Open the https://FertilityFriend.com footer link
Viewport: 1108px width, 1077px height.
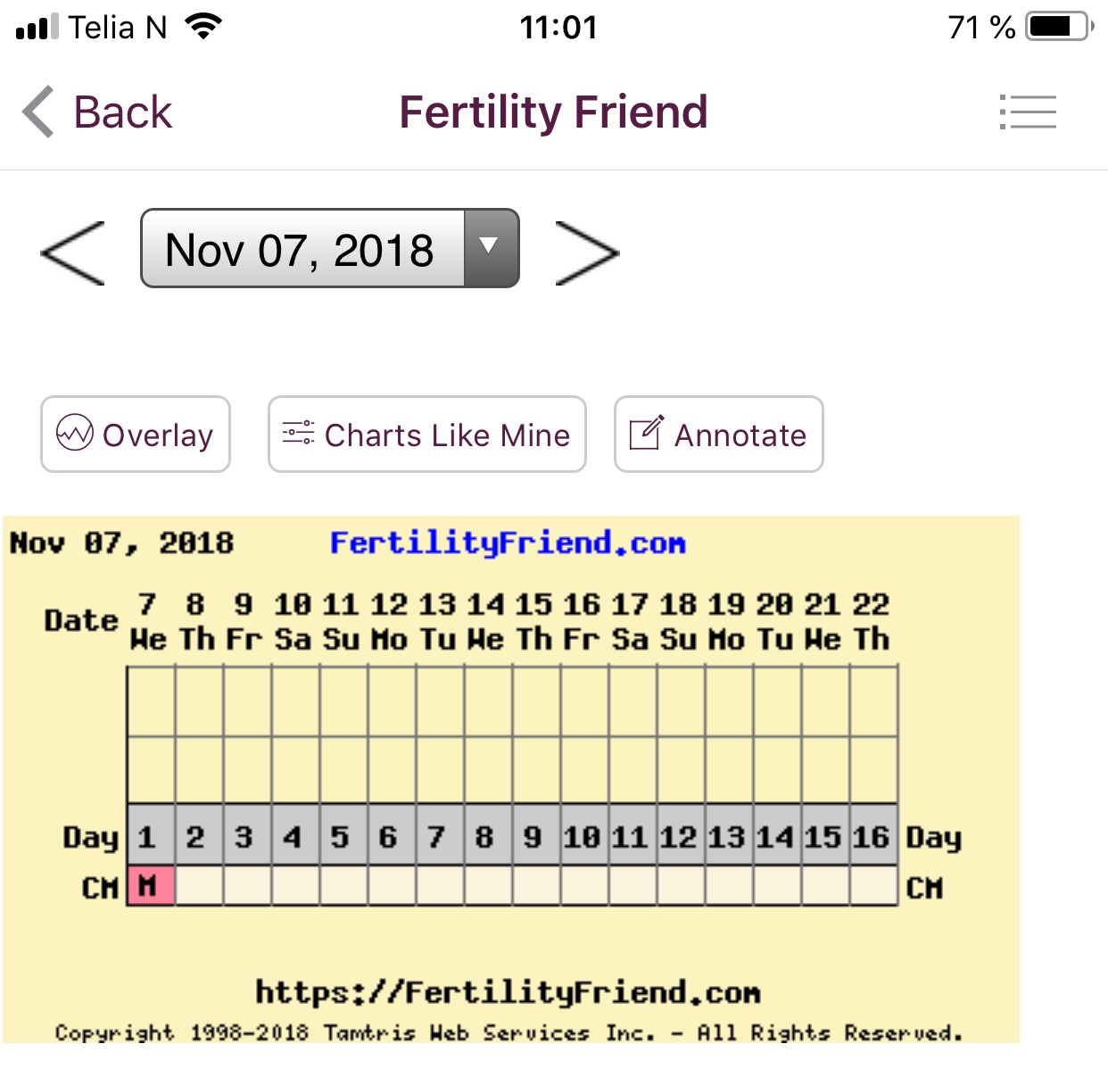(508, 992)
